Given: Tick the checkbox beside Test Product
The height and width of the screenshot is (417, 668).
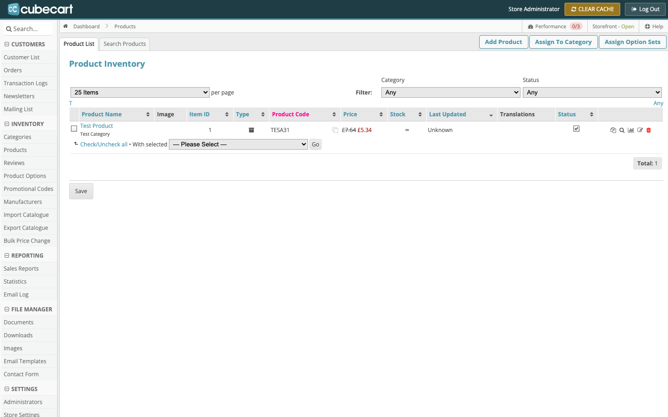Looking at the screenshot, I should [x=74, y=129].
